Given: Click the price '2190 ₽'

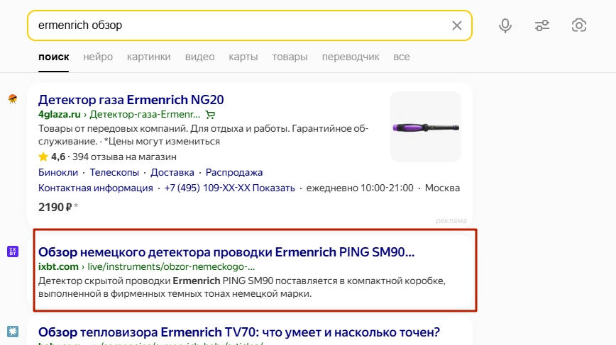Looking at the screenshot, I should [x=55, y=207].
